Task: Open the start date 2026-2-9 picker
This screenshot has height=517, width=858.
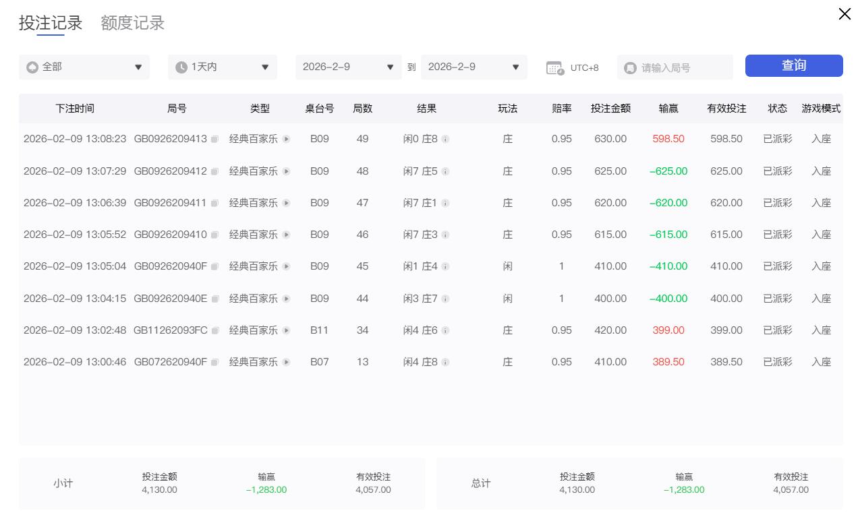Action: [x=348, y=67]
